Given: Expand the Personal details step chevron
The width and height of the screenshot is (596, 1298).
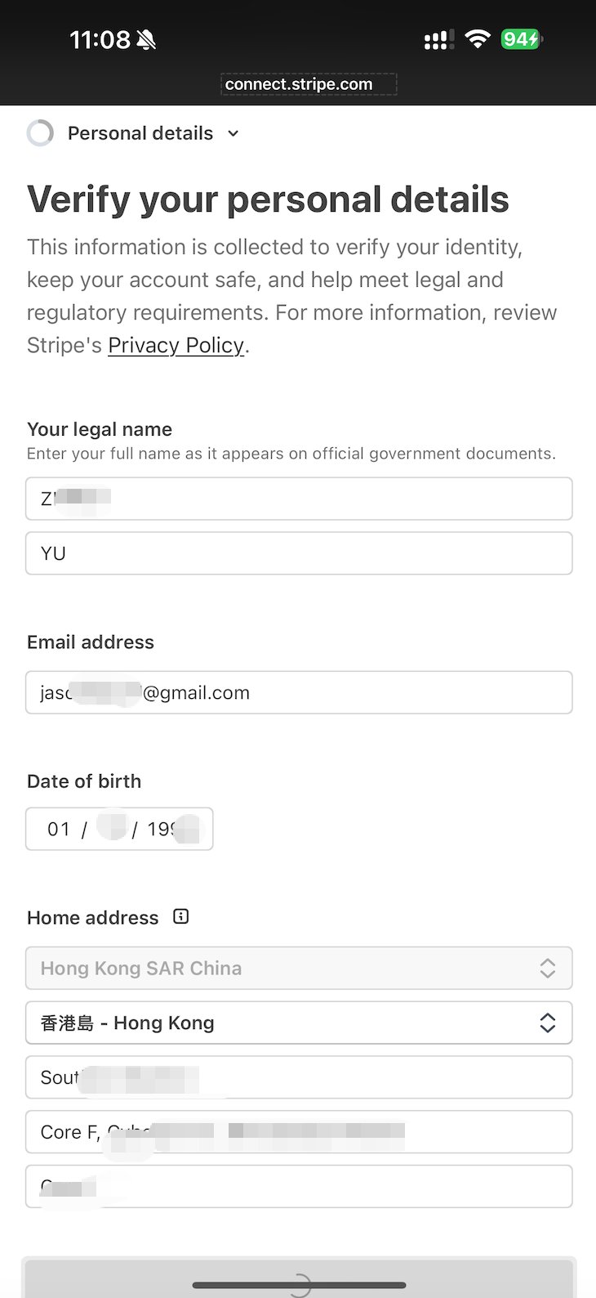Looking at the screenshot, I should click(x=233, y=133).
